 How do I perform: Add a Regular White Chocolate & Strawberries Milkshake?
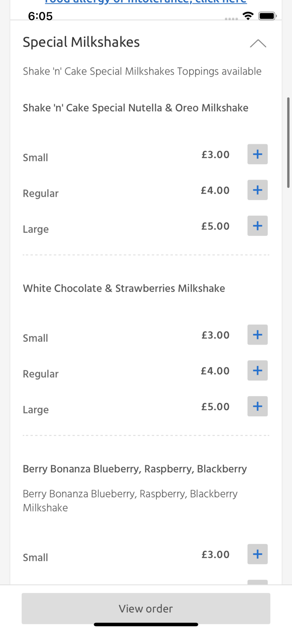[257, 370]
